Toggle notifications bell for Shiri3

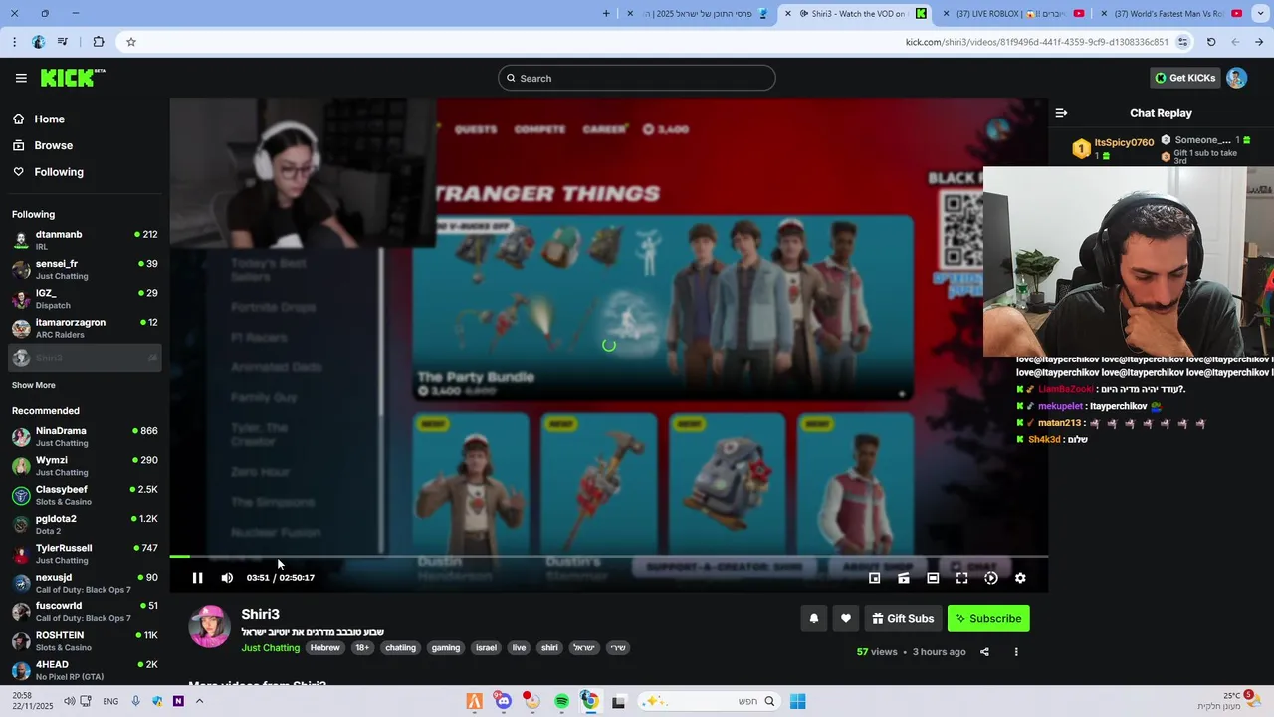814,618
